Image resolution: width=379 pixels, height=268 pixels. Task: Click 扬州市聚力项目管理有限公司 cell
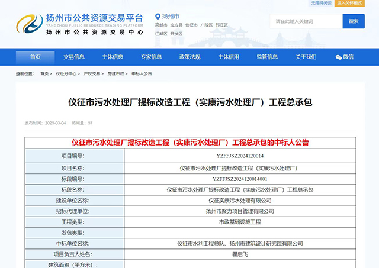click(240, 212)
